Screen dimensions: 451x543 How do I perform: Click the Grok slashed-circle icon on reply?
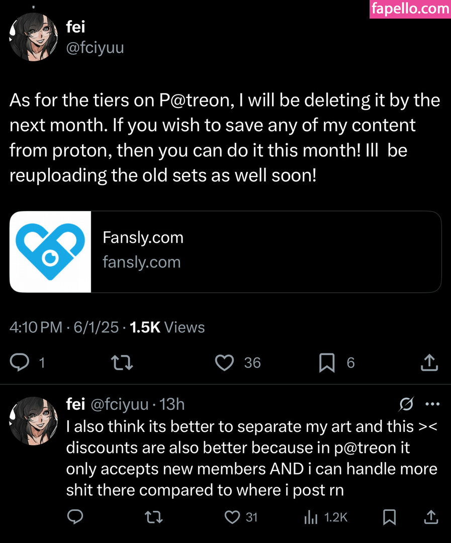click(406, 404)
